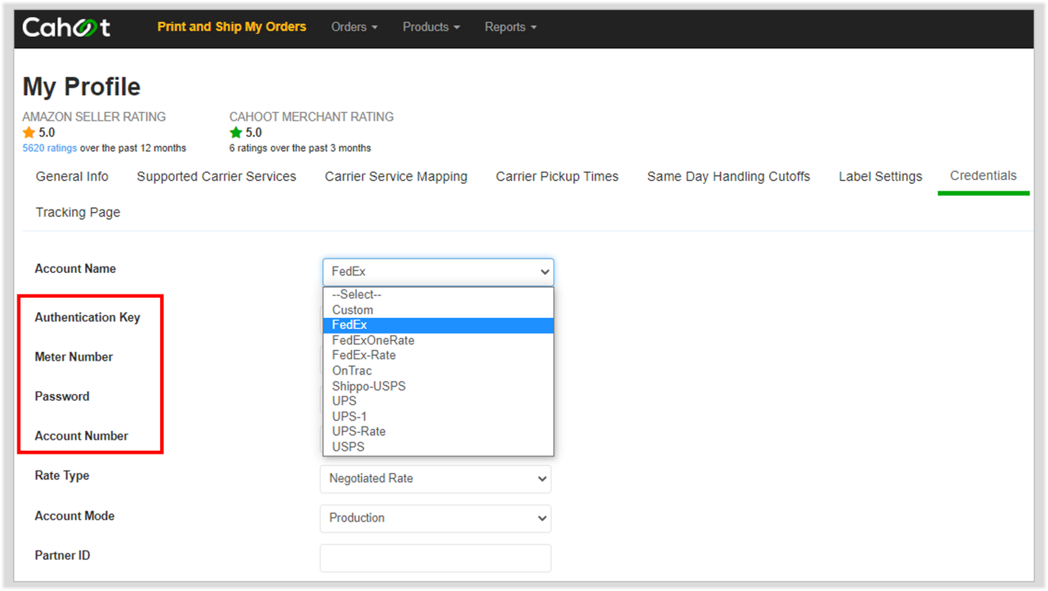Open Print and Ship My Orders
The image size is (1048, 591).
tap(231, 27)
